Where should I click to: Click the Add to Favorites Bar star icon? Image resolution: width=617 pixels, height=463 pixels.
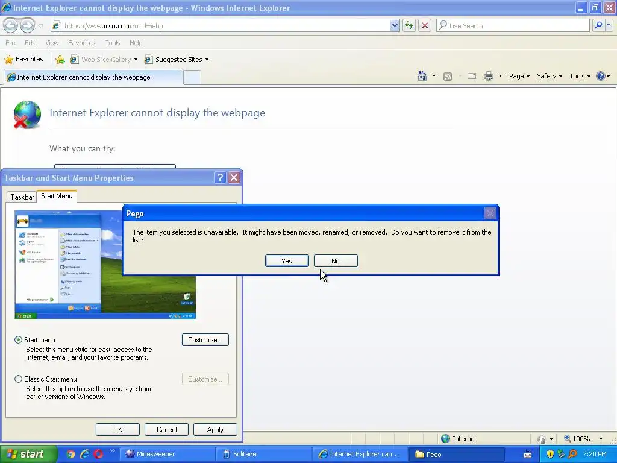pyautogui.click(x=60, y=60)
